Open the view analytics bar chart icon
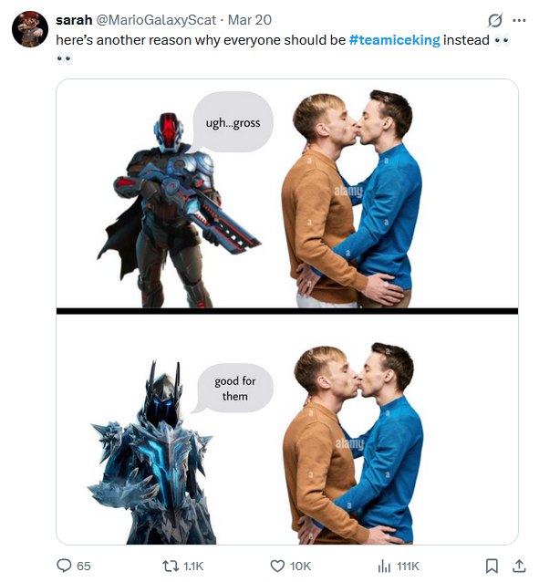 point(384,566)
